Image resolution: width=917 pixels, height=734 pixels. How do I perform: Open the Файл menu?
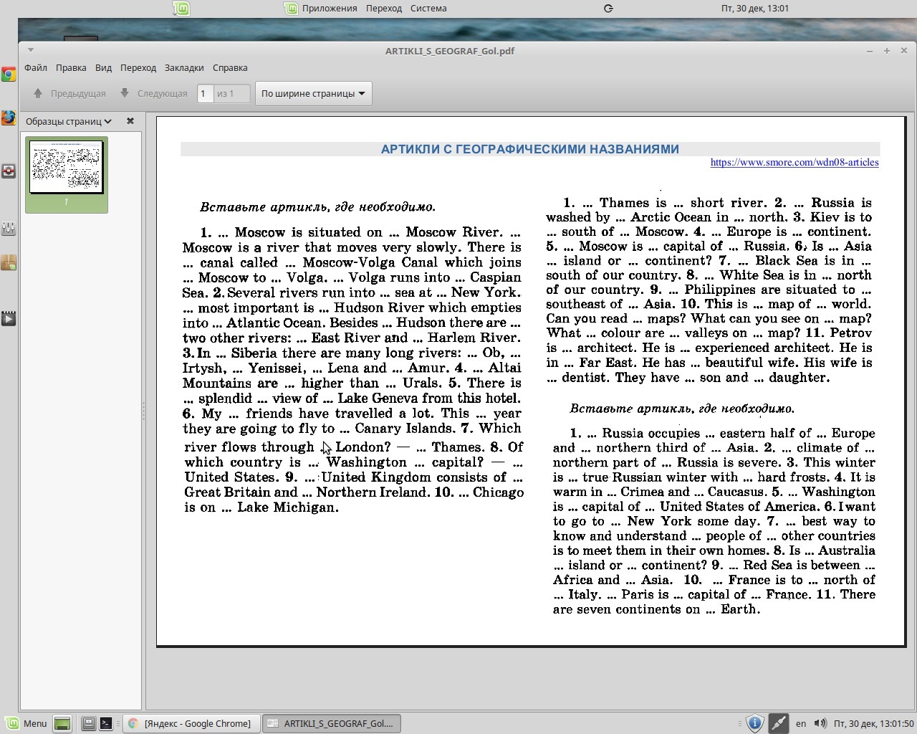point(36,67)
